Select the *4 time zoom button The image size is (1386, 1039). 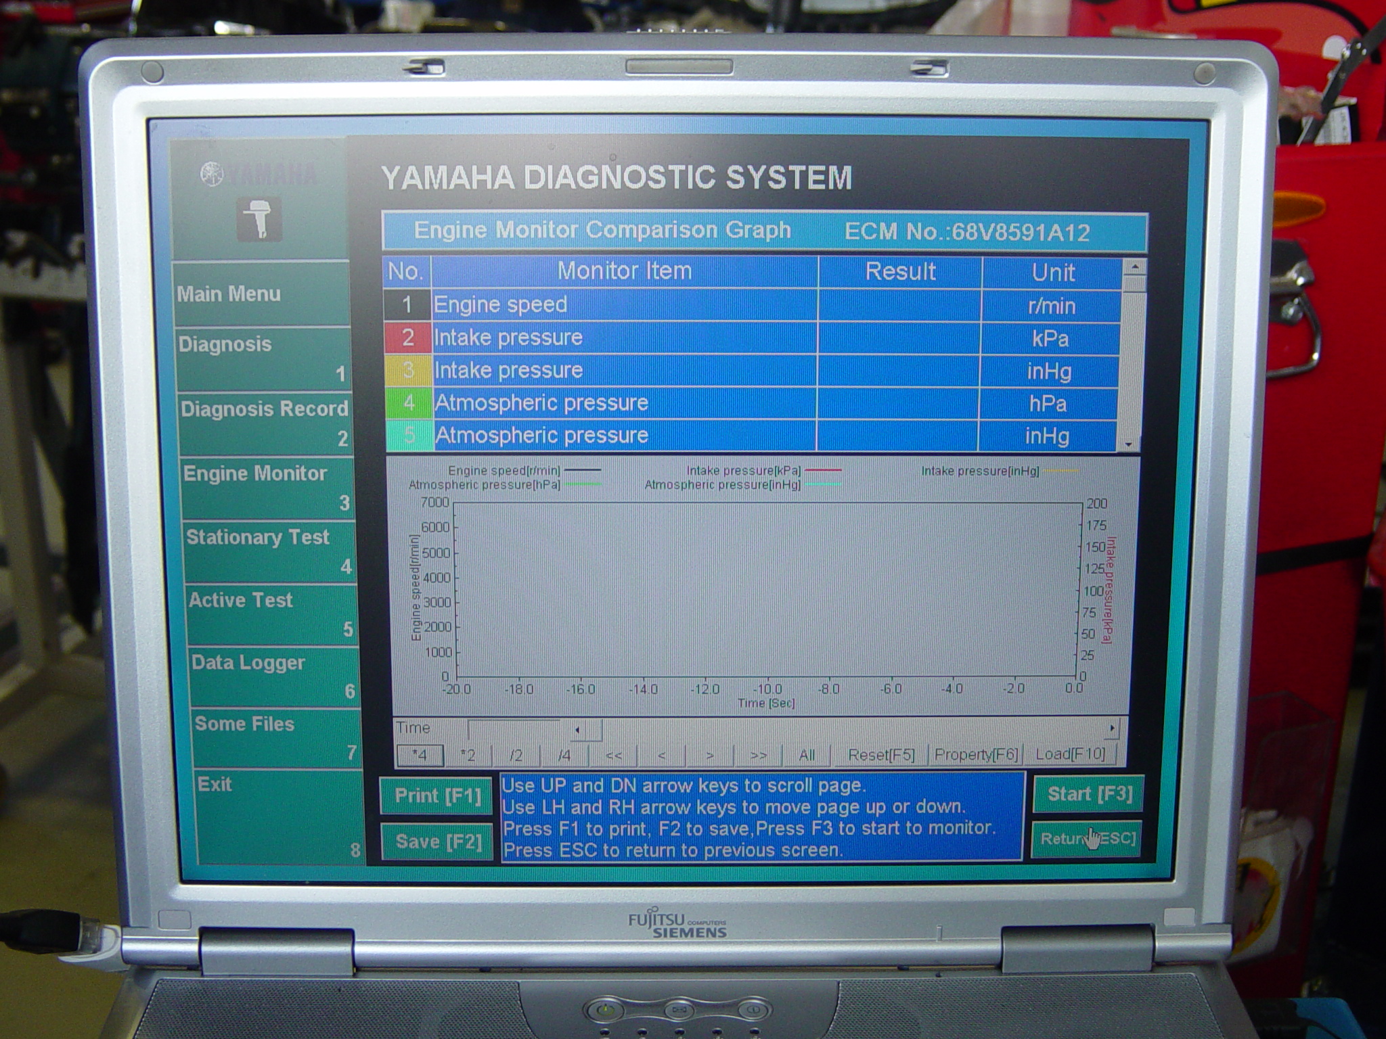(x=420, y=755)
